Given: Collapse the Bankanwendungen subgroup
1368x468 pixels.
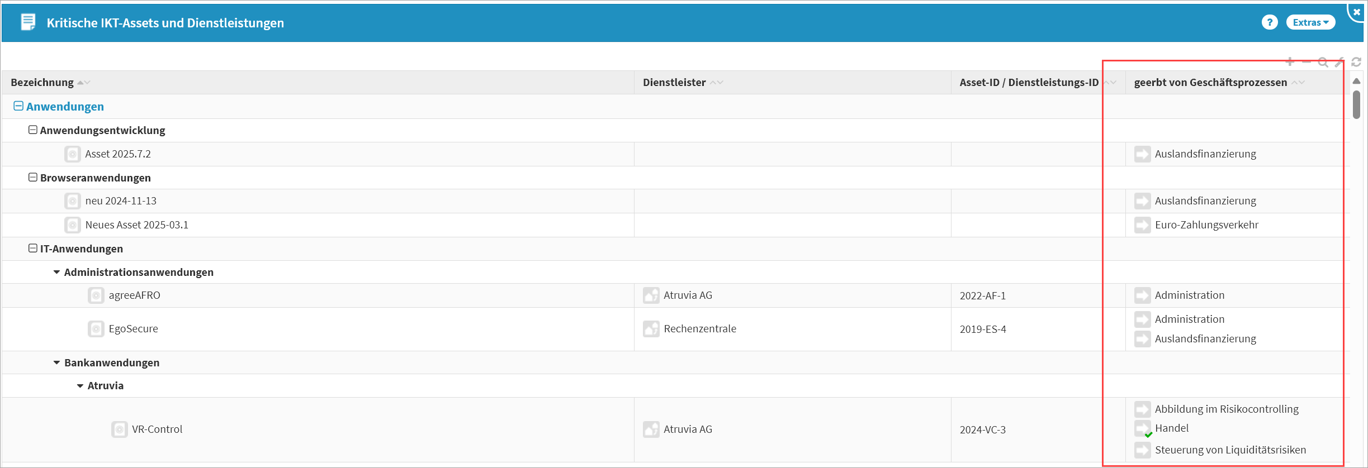Looking at the screenshot, I should [x=56, y=363].
